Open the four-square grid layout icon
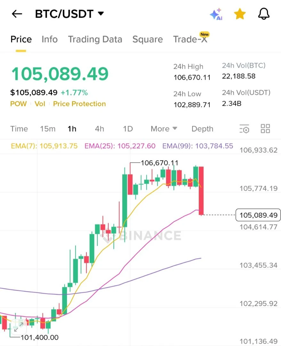This screenshot has width=281, height=346. point(265,128)
